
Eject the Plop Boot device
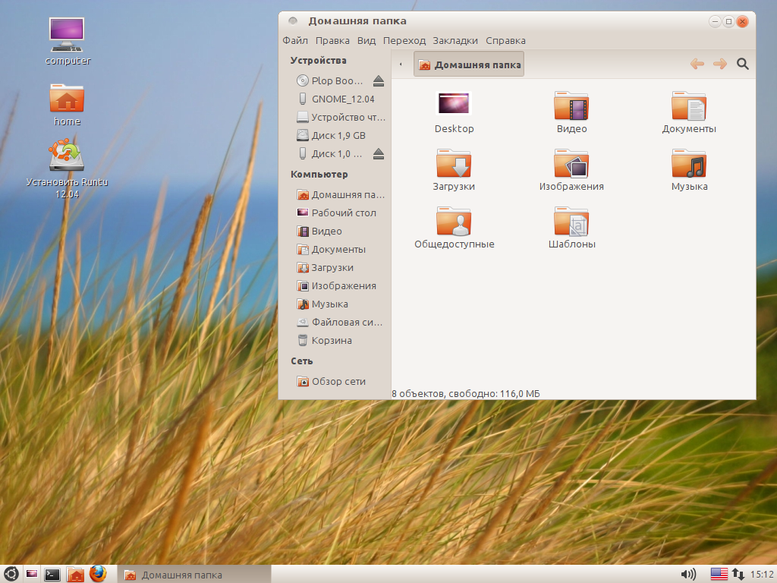tap(379, 80)
